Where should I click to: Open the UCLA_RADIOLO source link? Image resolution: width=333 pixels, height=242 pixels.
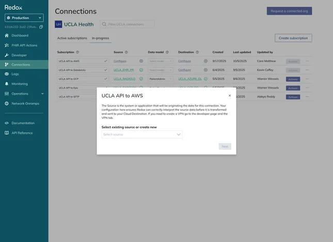pos(124,79)
